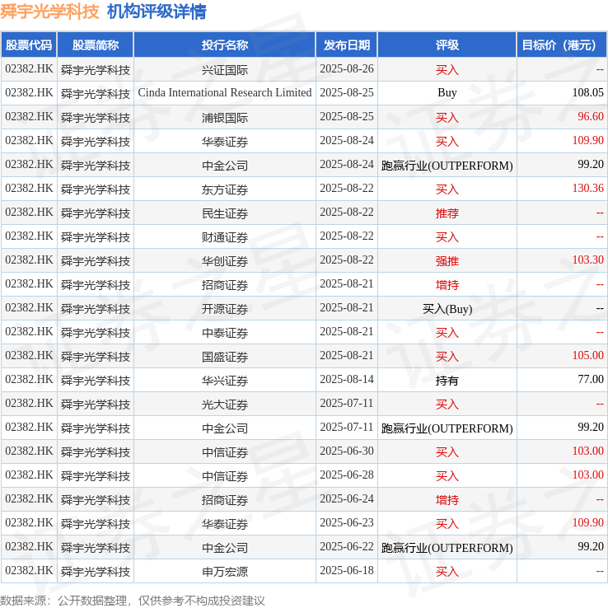
Task: Click target price 77.00
Action: [x=591, y=379]
